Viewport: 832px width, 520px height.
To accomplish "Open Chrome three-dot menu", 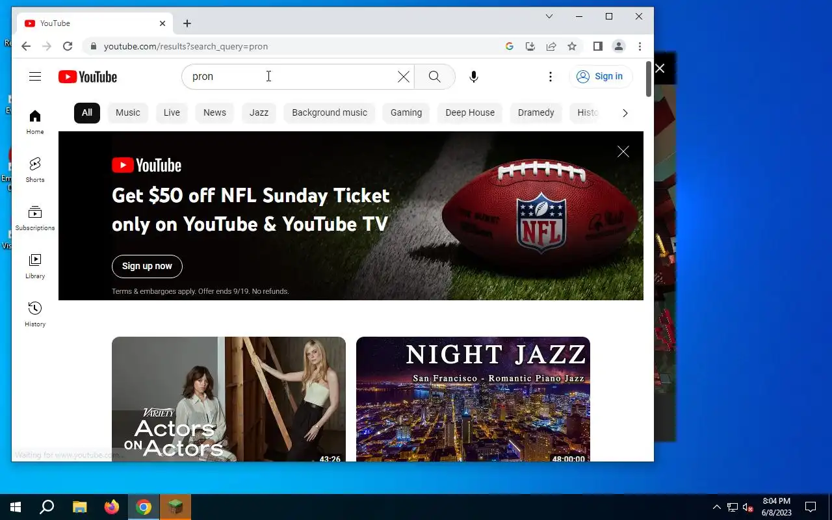I will click(x=640, y=46).
